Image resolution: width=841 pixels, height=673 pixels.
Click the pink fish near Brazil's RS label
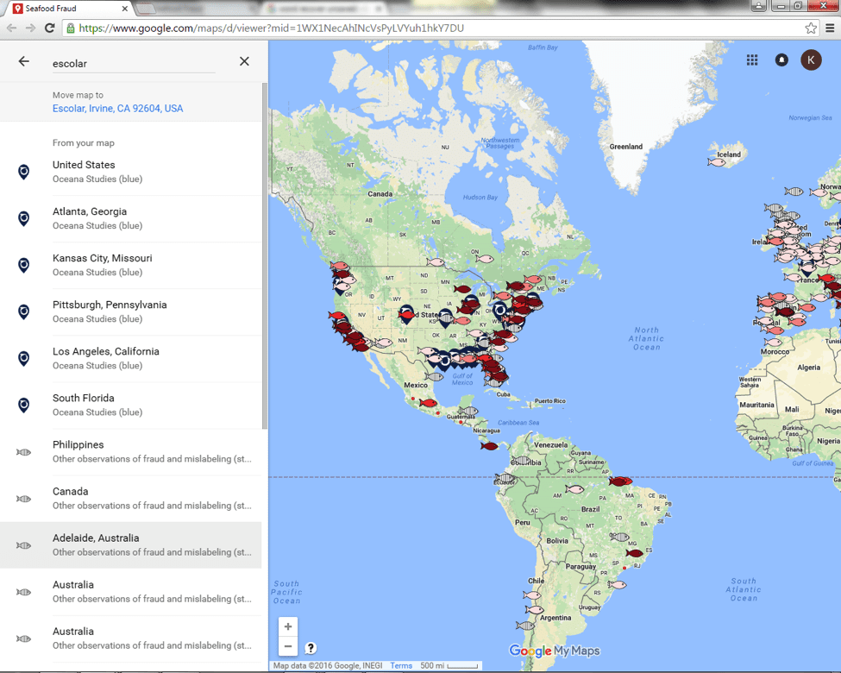[617, 584]
